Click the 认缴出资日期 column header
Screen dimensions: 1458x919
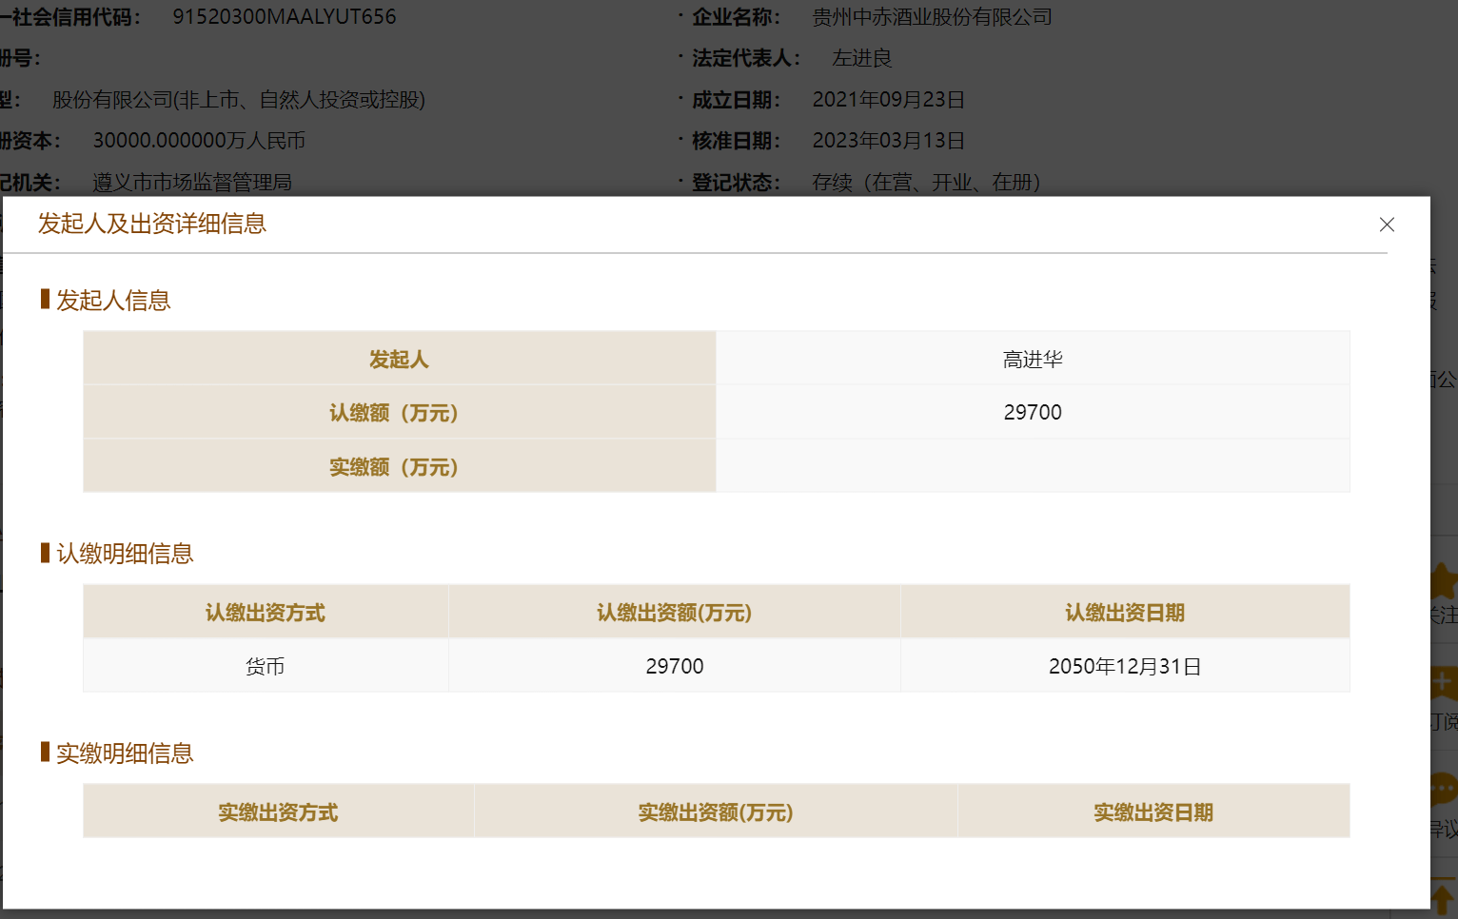[1125, 612]
